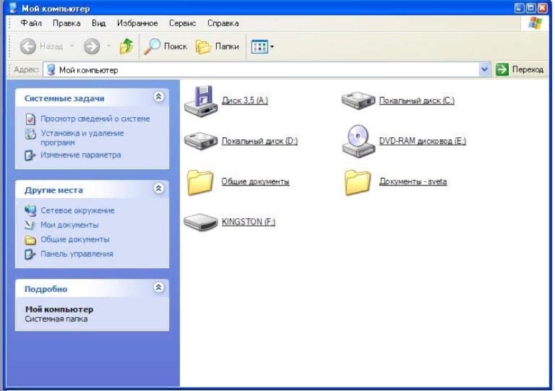Collapse the Системные задачи panel
Image resolution: width=555 pixels, height=391 pixels.
pos(159,97)
